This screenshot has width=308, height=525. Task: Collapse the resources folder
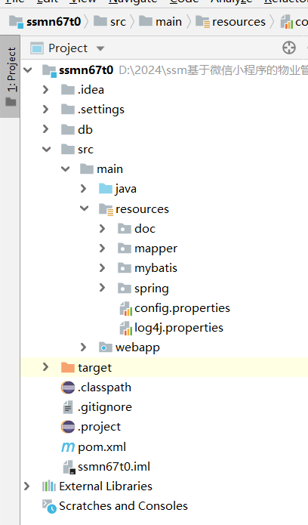(x=85, y=208)
